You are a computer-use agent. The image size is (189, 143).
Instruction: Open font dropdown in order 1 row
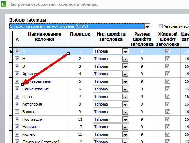point(125,52)
